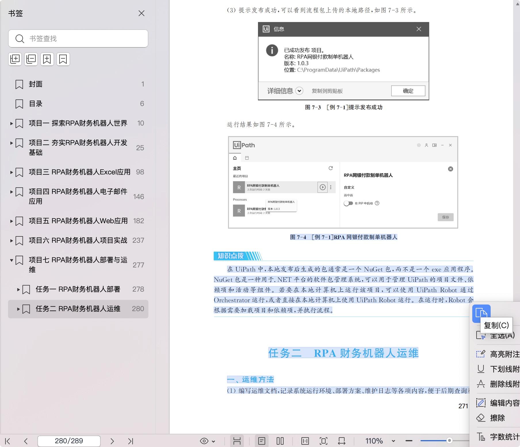520x447 pixels.
Task: Click the expand all bookmarks icon
Action: [x=15, y=59]
